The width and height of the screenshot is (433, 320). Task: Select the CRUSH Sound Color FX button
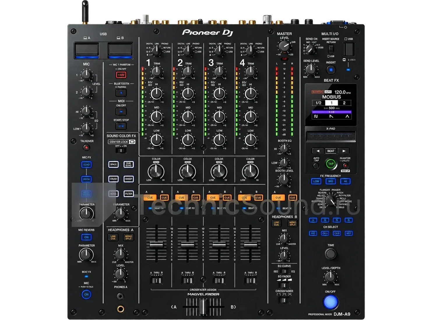tap(113, 179)
